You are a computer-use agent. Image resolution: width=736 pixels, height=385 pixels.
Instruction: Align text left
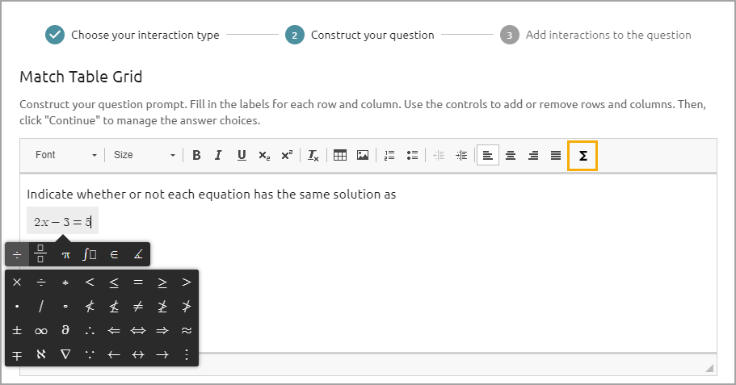click(x=488, y=155)
